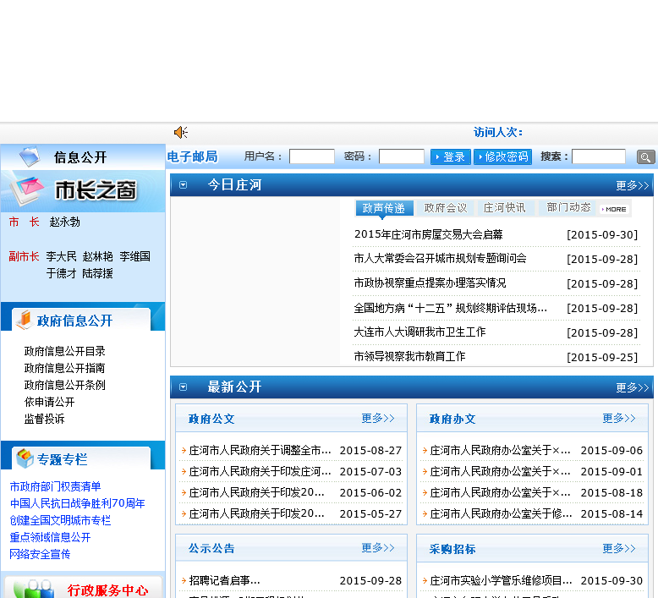
Task: Open 政府公文 item dated 2015-05-27
Action: point(257,513)
